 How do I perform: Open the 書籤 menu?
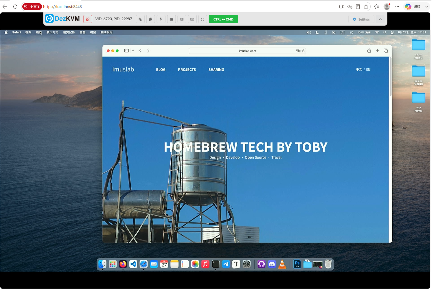82,32
